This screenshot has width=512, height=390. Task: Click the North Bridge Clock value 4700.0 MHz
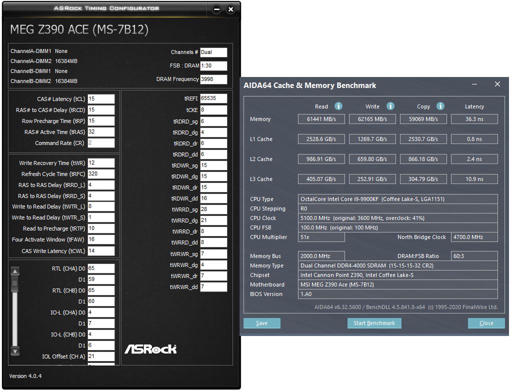[474, 237]
